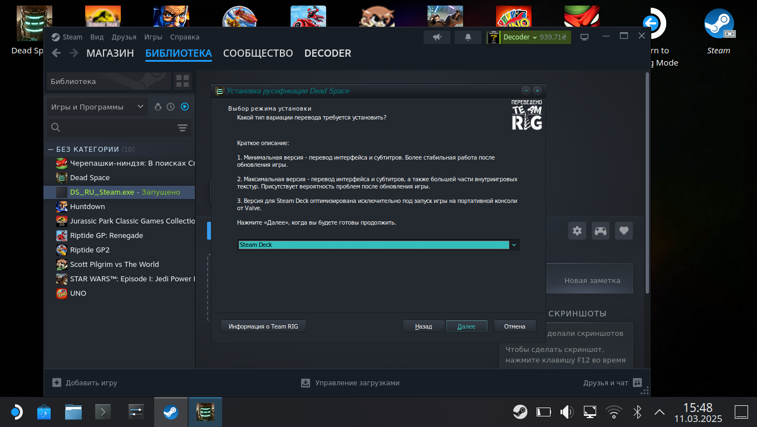Open the Steam notifications bell
This screenshot has width=757, height=427.
[x=468, y=37]
